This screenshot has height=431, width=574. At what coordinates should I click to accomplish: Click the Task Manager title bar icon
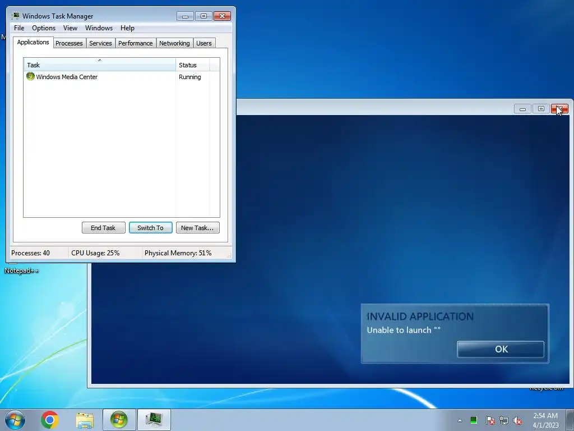tap(15, 16)
